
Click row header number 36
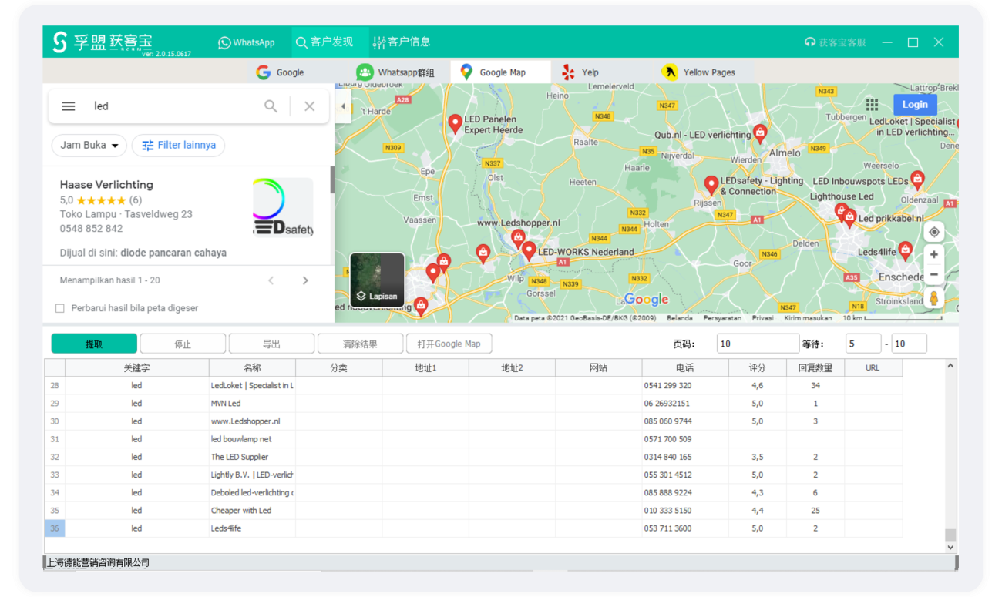click(x=55, y=528)
